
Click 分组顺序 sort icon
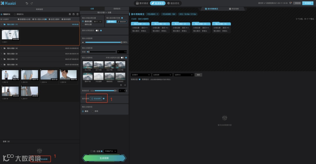pyautogui.click(x=1, y=19)
